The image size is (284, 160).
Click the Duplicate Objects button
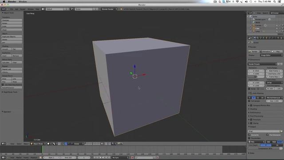pos(12,36)
